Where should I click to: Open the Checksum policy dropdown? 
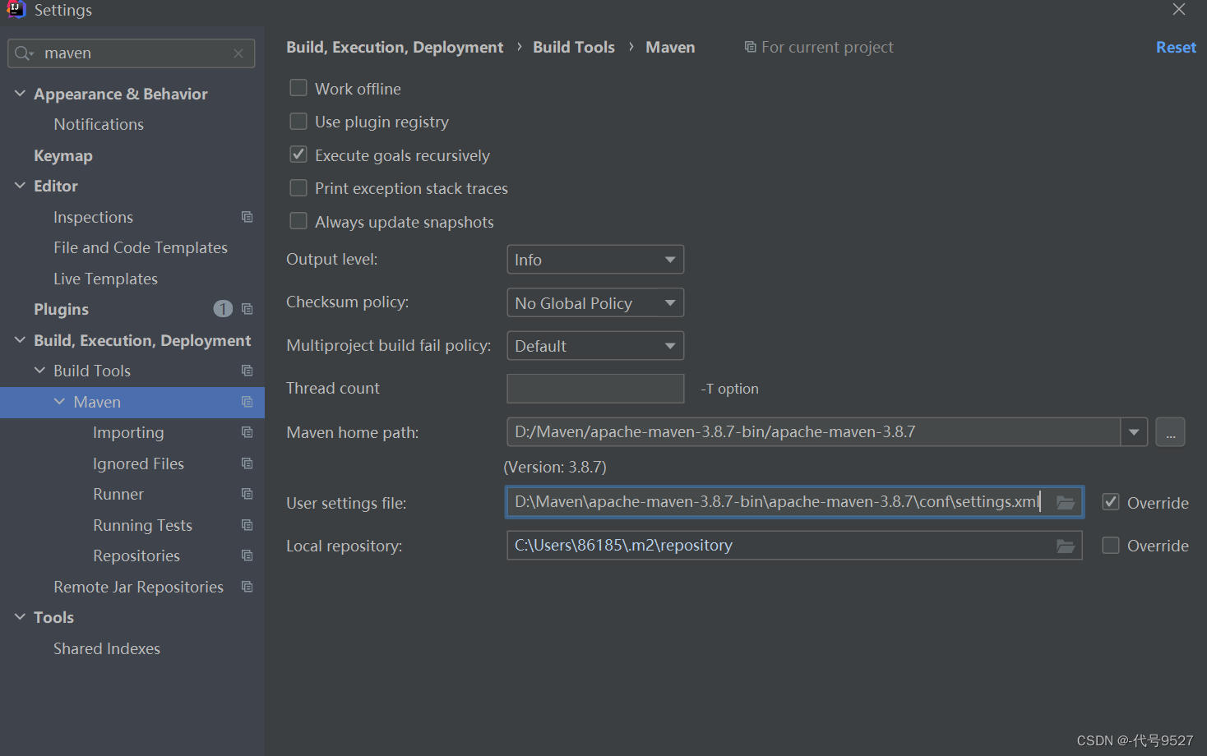point(595,303)
